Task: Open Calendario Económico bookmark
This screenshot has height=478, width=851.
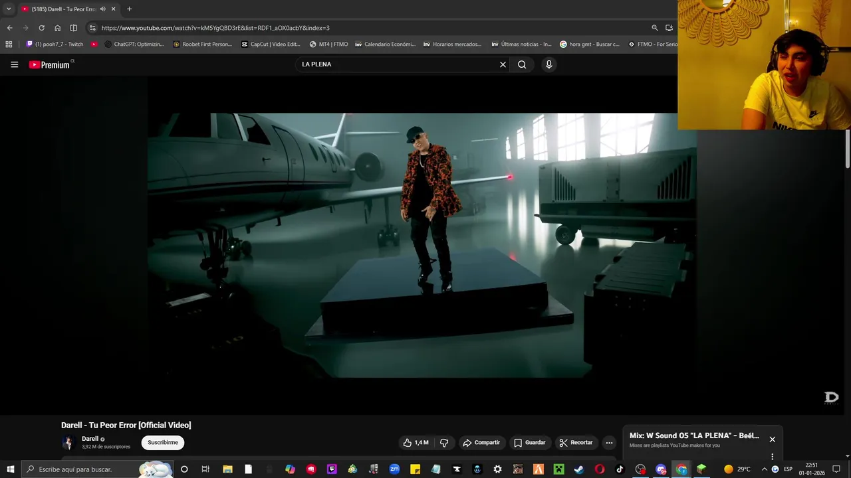Action: tap(385, 44)
